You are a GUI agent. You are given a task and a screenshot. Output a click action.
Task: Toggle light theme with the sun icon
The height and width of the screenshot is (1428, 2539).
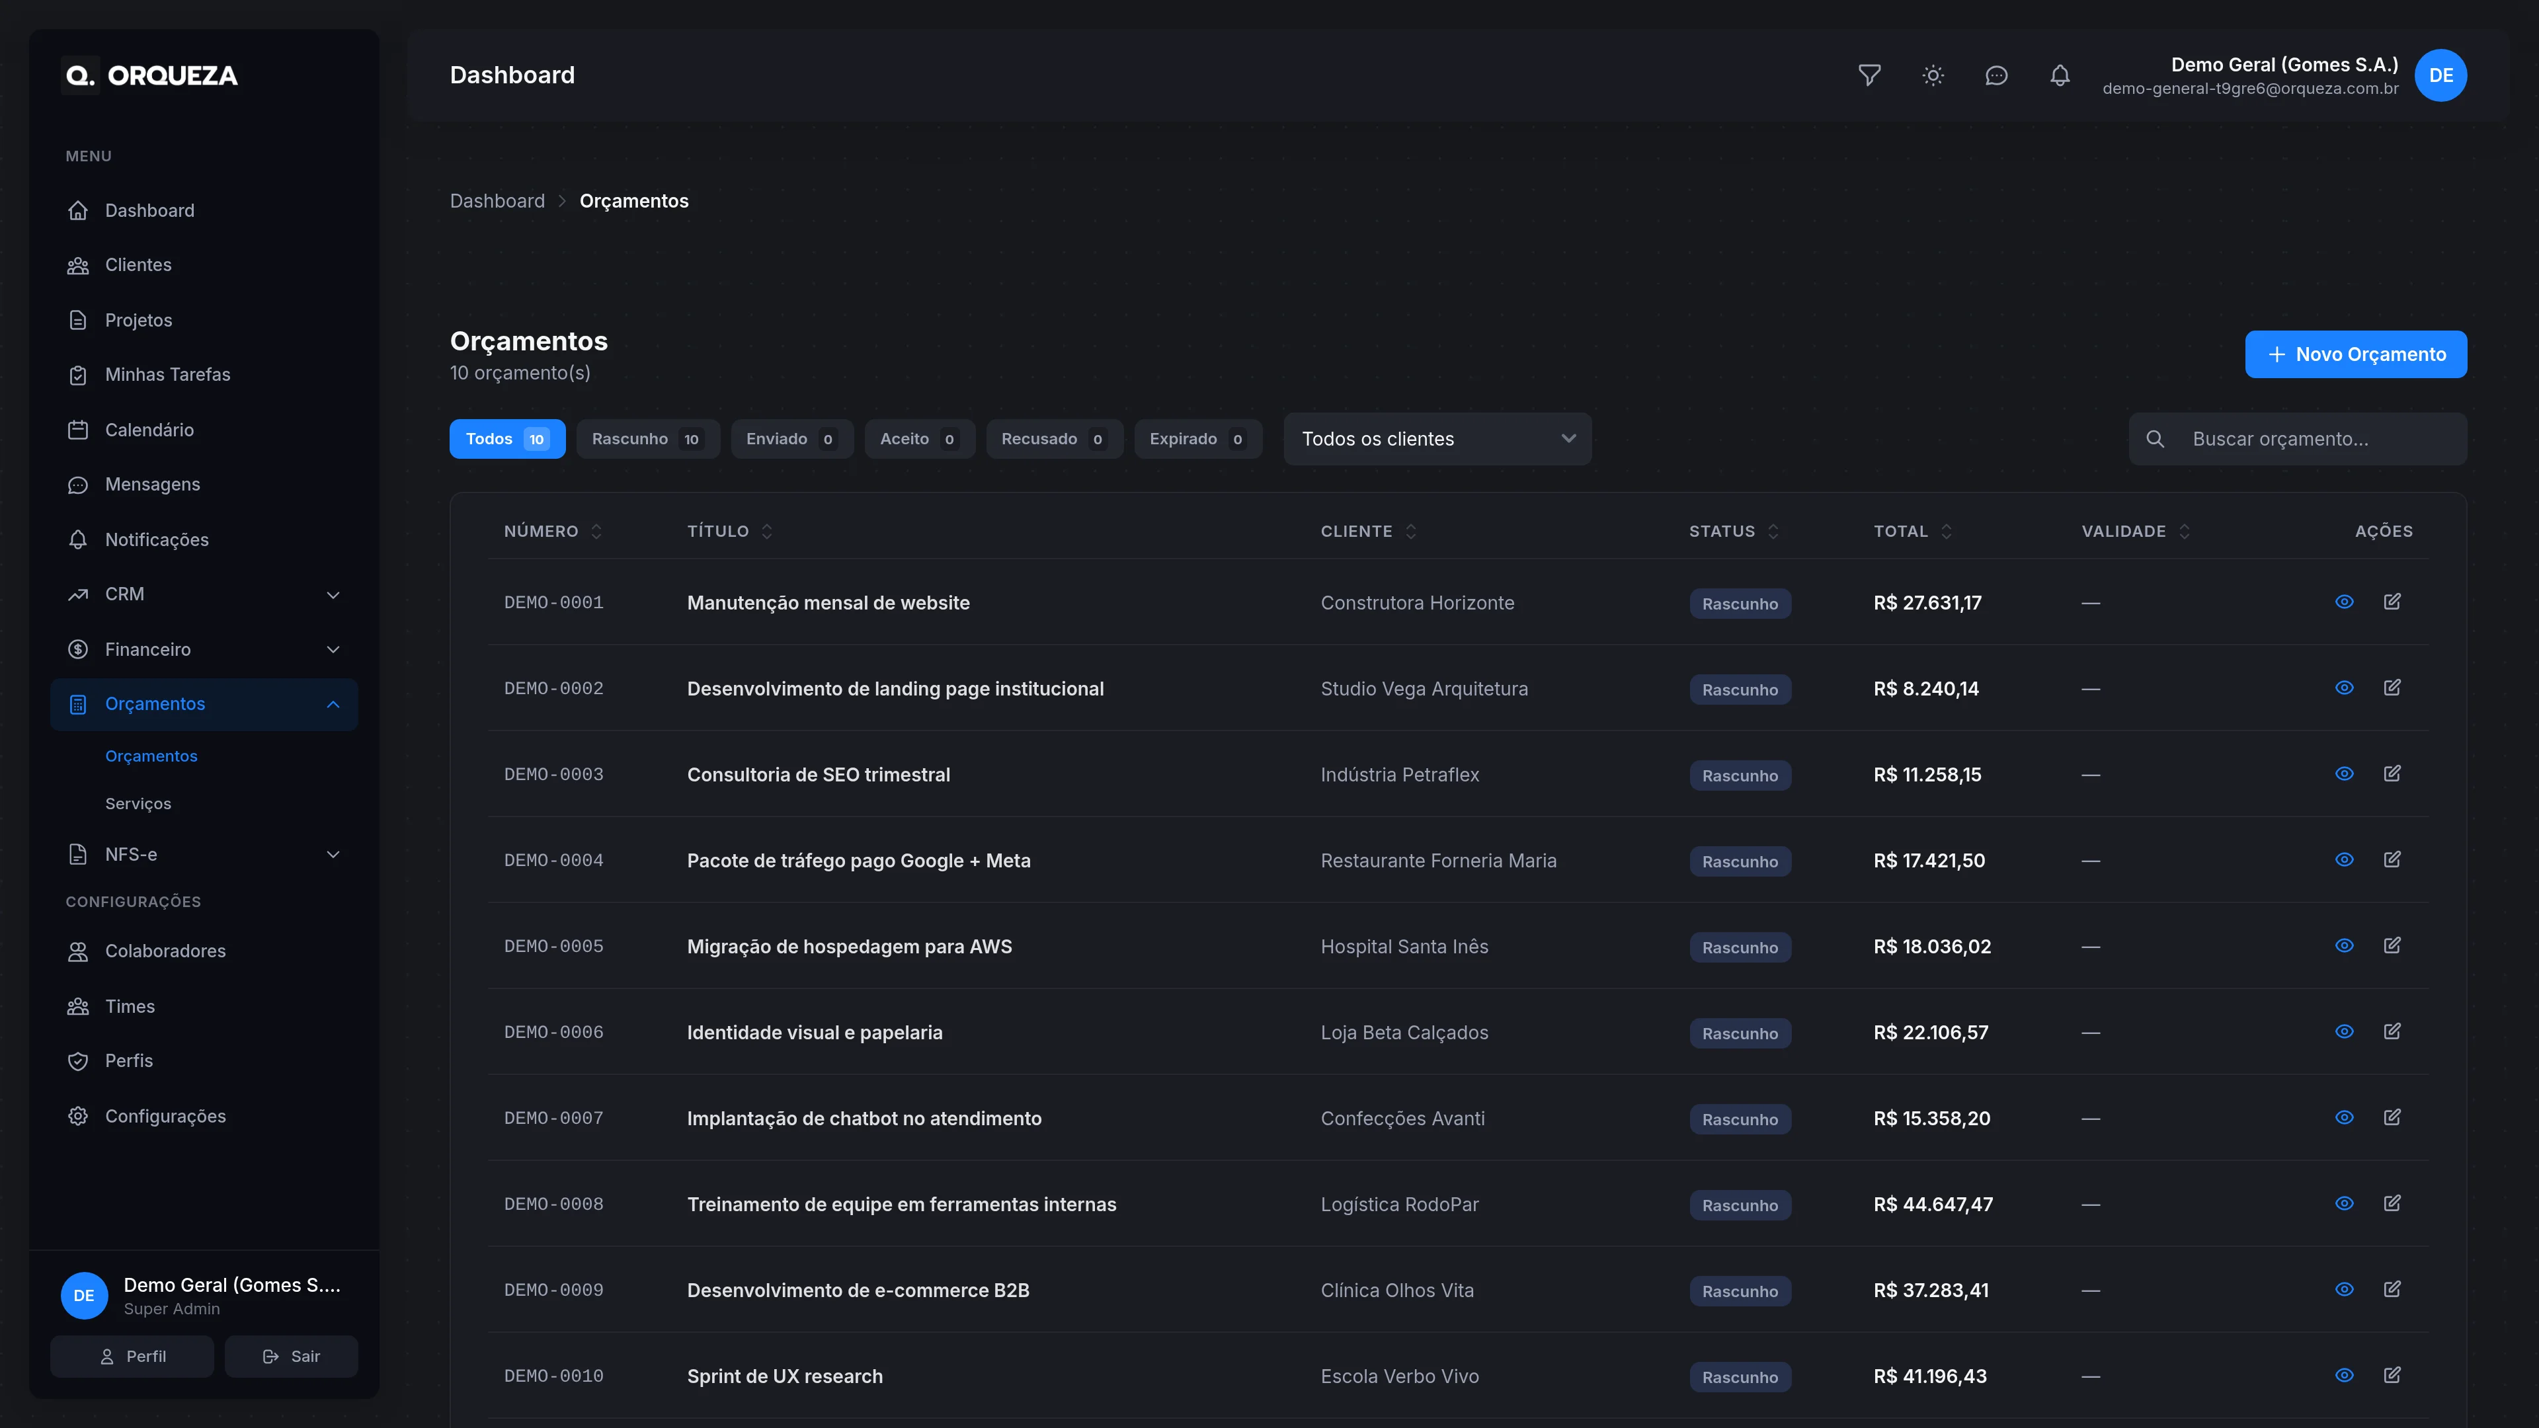tap(1933, 76)
